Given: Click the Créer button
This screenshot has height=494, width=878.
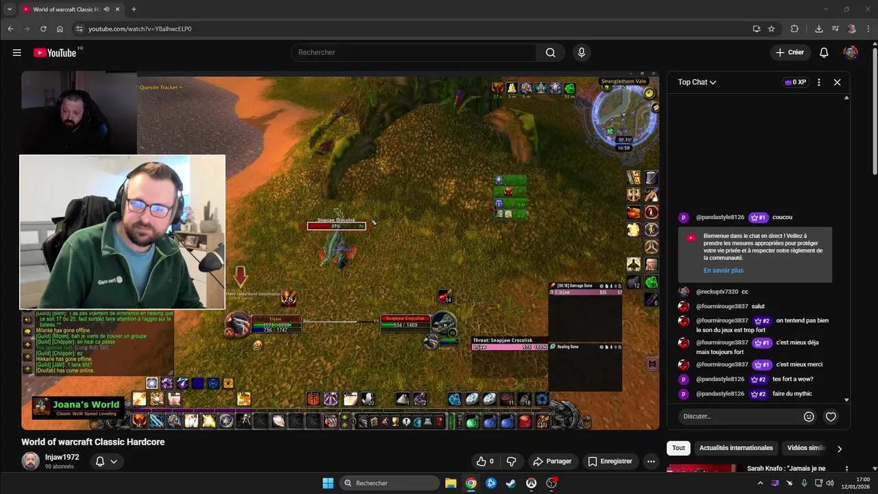Looking at the screenshot, I should [x=790, y=52].
